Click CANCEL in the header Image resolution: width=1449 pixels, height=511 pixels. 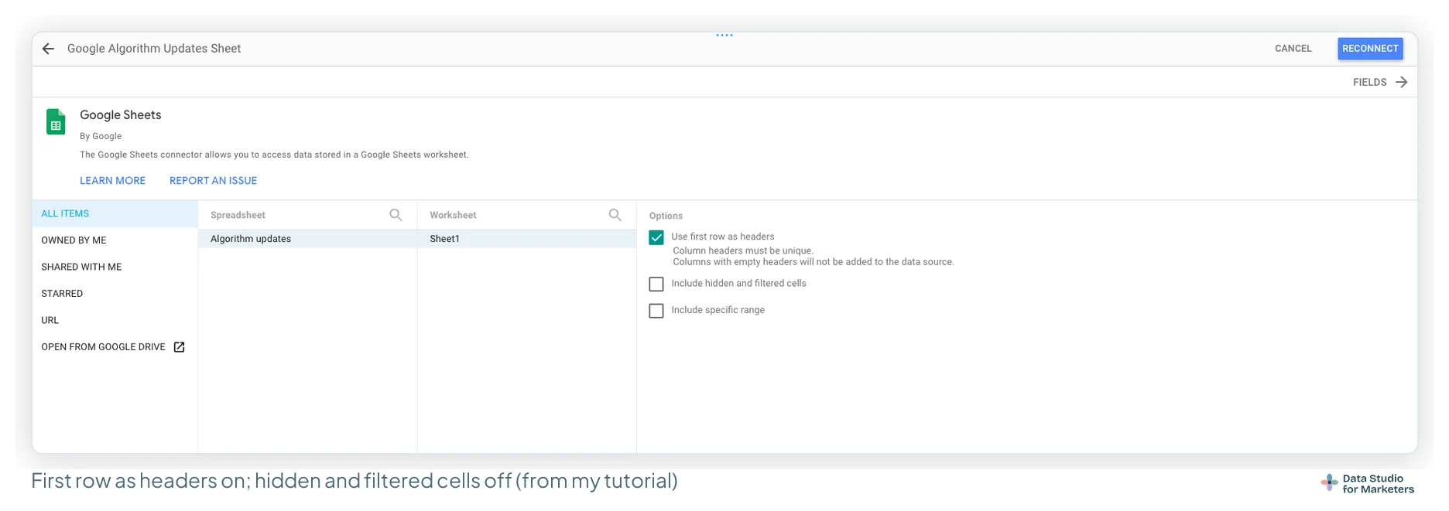click(x=1293, y=49)
